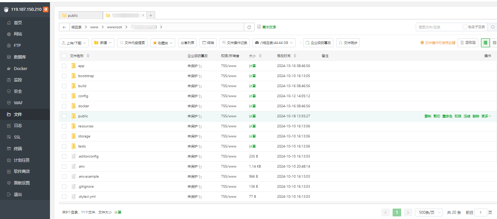Screen dimensions: 497x219
Task: Open the app folder icon
Action: pos(73,66)
